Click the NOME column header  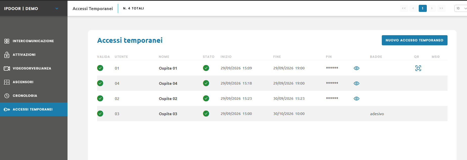164,57
